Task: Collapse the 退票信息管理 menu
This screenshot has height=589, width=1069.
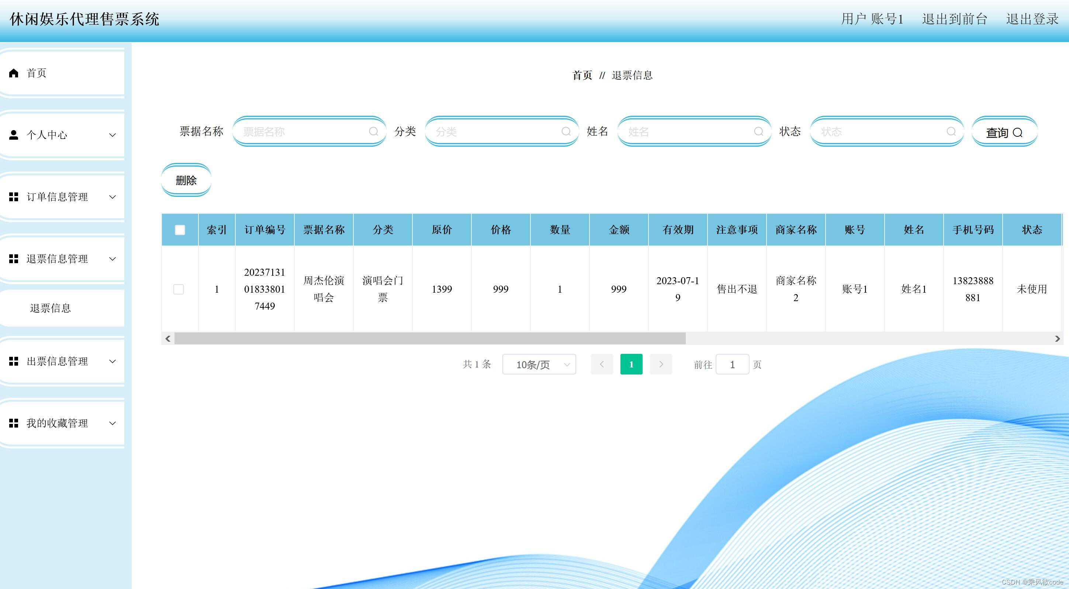Action: tap(113, 258)
